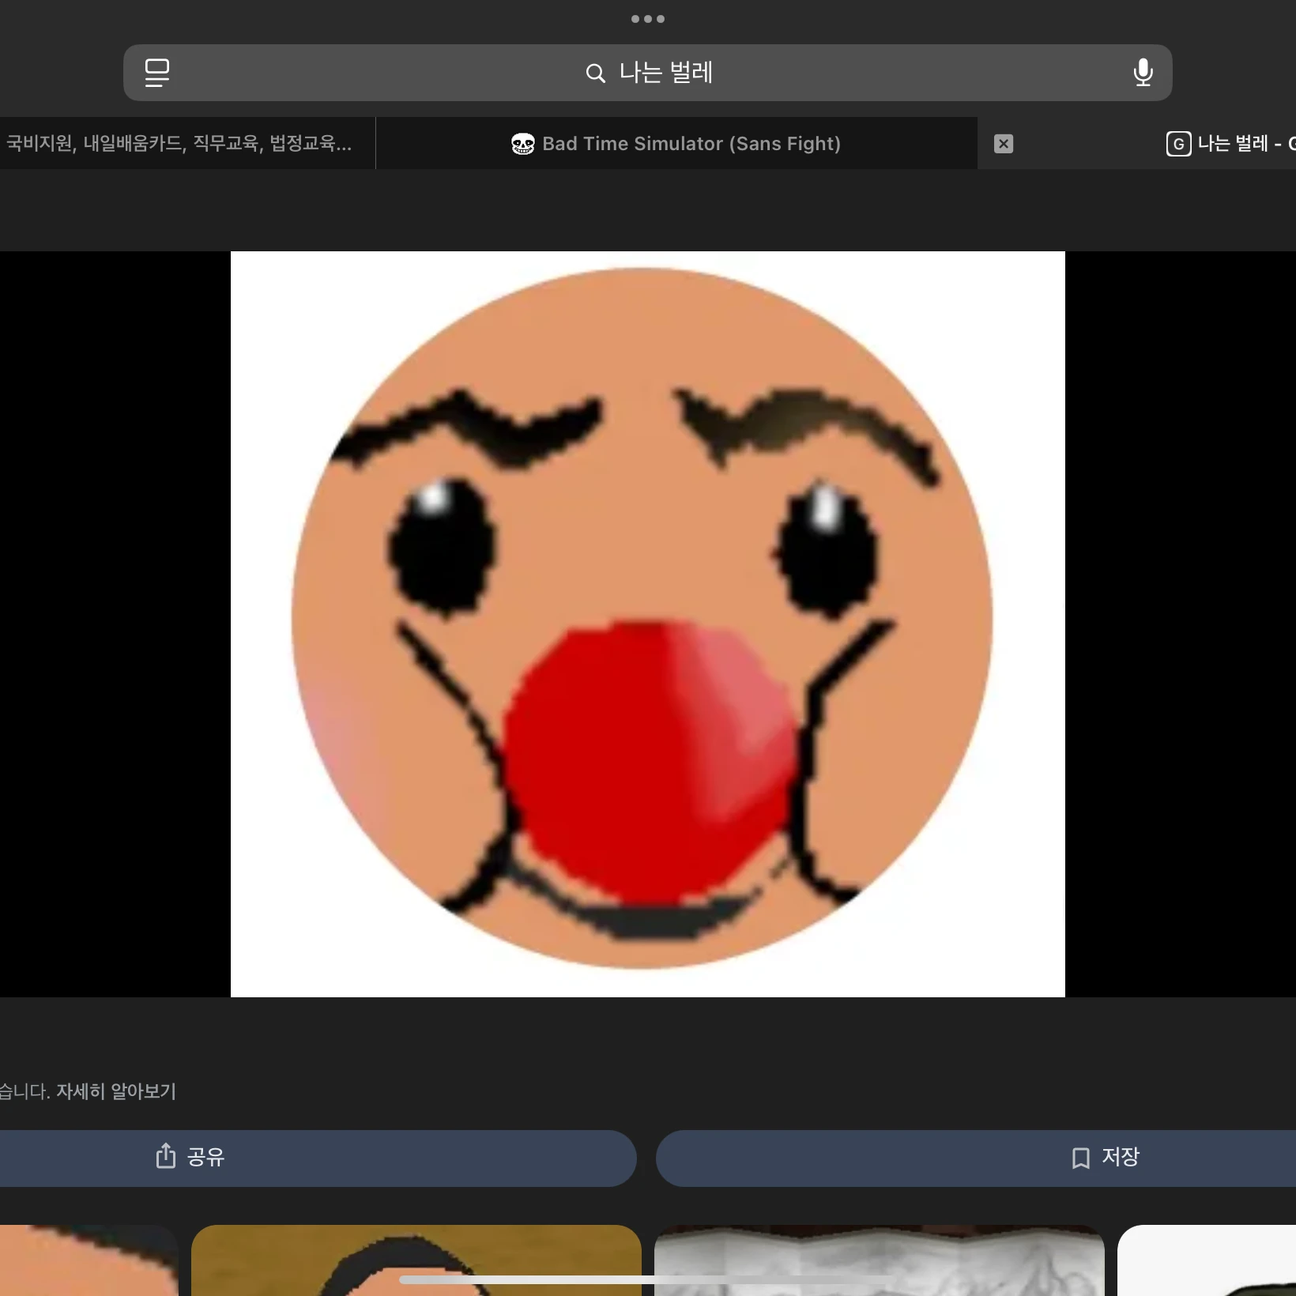Click the Sans skull favicon on tab
This screenshot has width=1296, height=1296.
522,144
